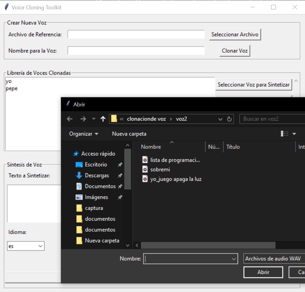Open Imágenes in navigation pane
This screenshot has width=305, height=292.
96,197
